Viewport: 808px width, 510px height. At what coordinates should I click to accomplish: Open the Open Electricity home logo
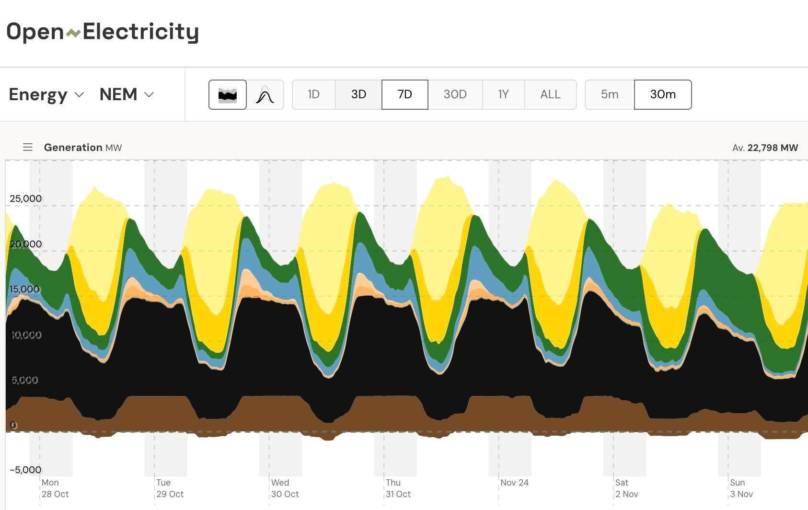point(103,32)
